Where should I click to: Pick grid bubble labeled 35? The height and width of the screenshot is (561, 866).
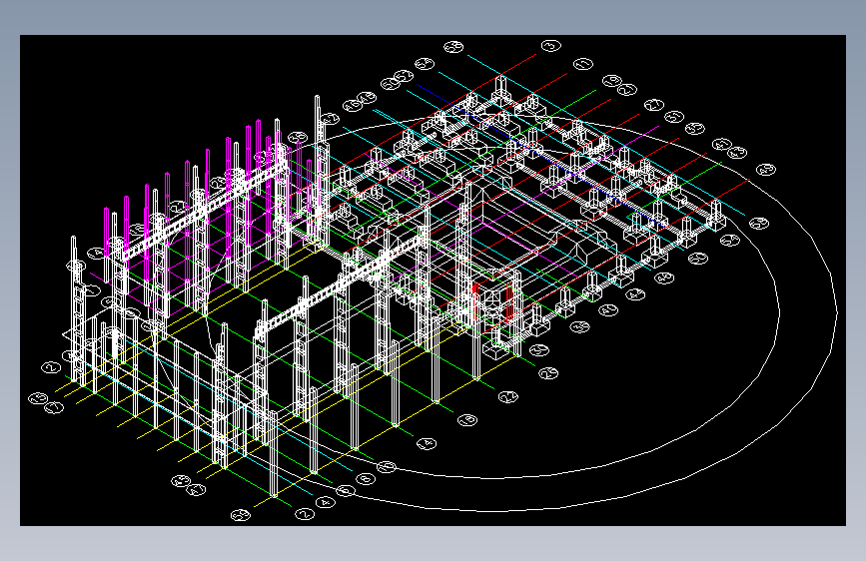[695, 129]
